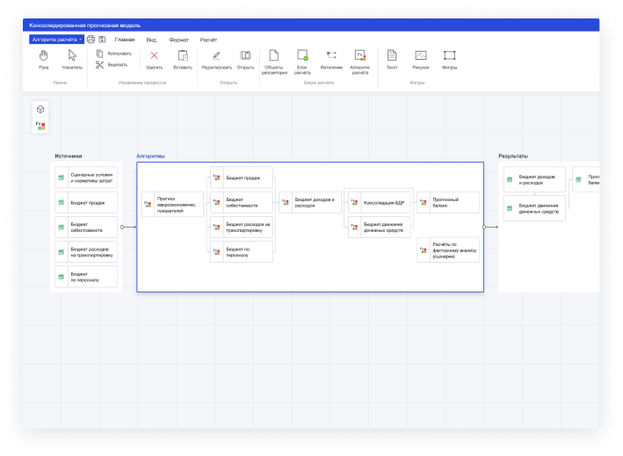Switch to the Формат tab
Screen dimensions: 623x456
coord(178,40)
